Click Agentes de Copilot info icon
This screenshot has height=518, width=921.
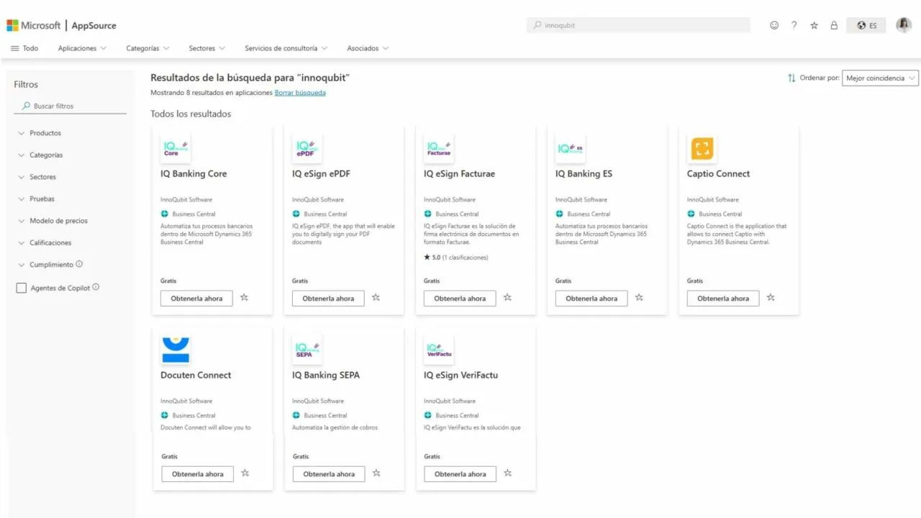pyautogui.click(x=96, y=287)
